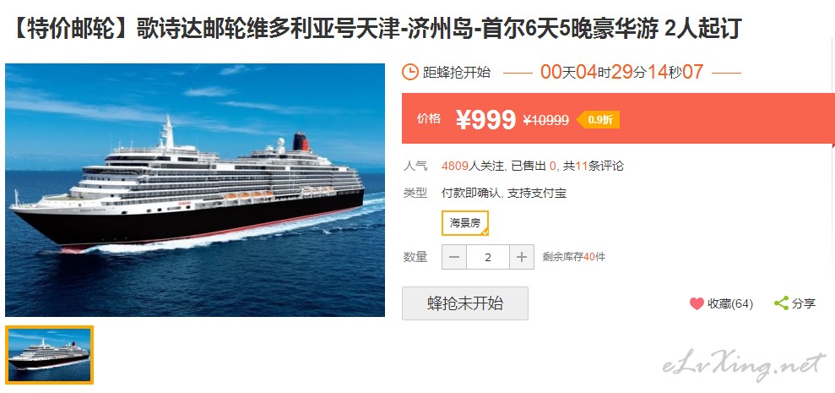This screenshot has width=835, height=393.
Task: Click the ¥999 sale price
Action: [485, 120]
